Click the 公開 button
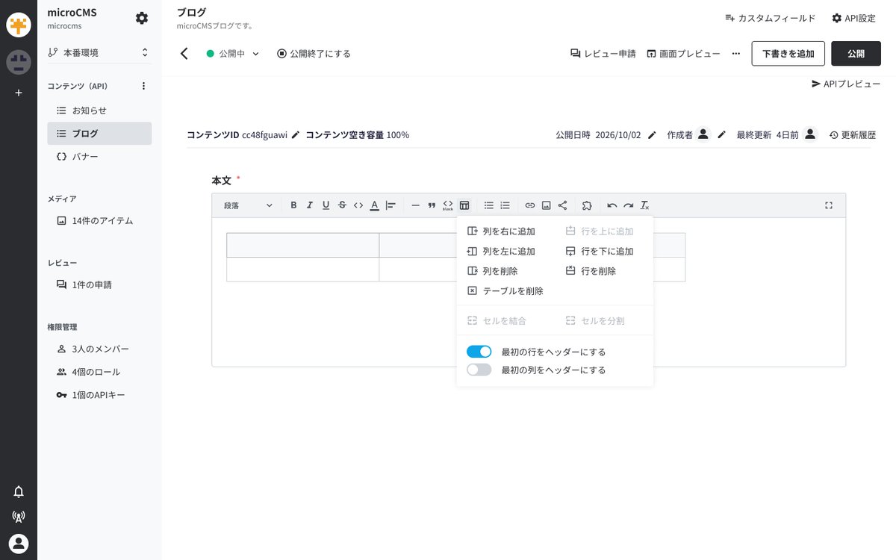The width and height of the screenshot is (896, 560). 856,54
